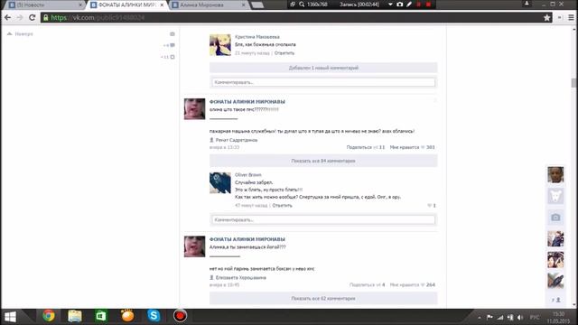The width and height of the screenshot is (578, 325).
Task: Open the top friend avatar in right sidebar
Action: [x=555, y=174]
